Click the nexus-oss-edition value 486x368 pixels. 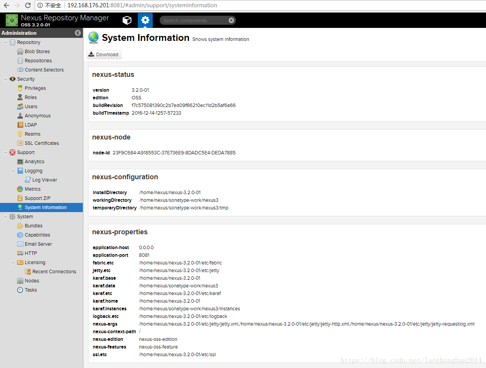click(x=158, y=339)
